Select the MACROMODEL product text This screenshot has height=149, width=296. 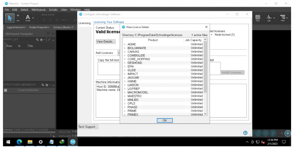pyautogui.click(x=138, y=93)
